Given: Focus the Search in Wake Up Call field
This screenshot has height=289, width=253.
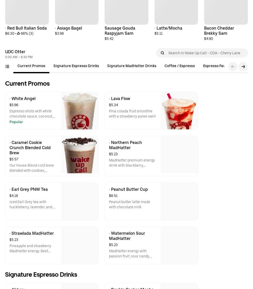Looking at the screenshot, I should click(202, 53).
